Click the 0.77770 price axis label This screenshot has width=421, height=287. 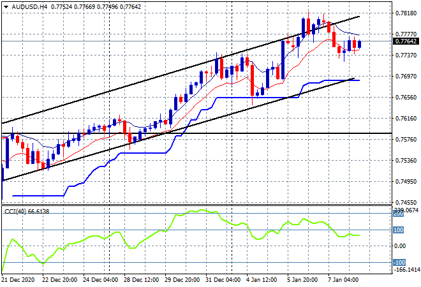pyautogui.click(x=406, y=34)
